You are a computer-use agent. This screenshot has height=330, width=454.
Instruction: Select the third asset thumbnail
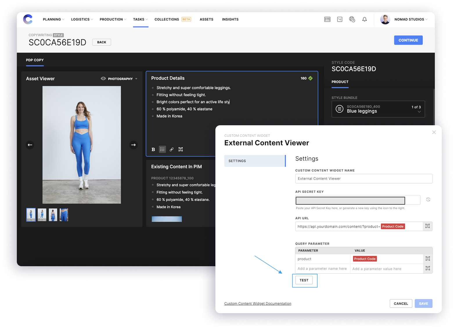coord(53,215)
